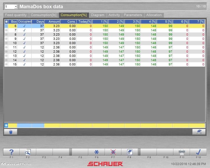Toggle the row selection asterisk for box 9
This screenshot has width=210, height=168.
[x=6, y=39]
